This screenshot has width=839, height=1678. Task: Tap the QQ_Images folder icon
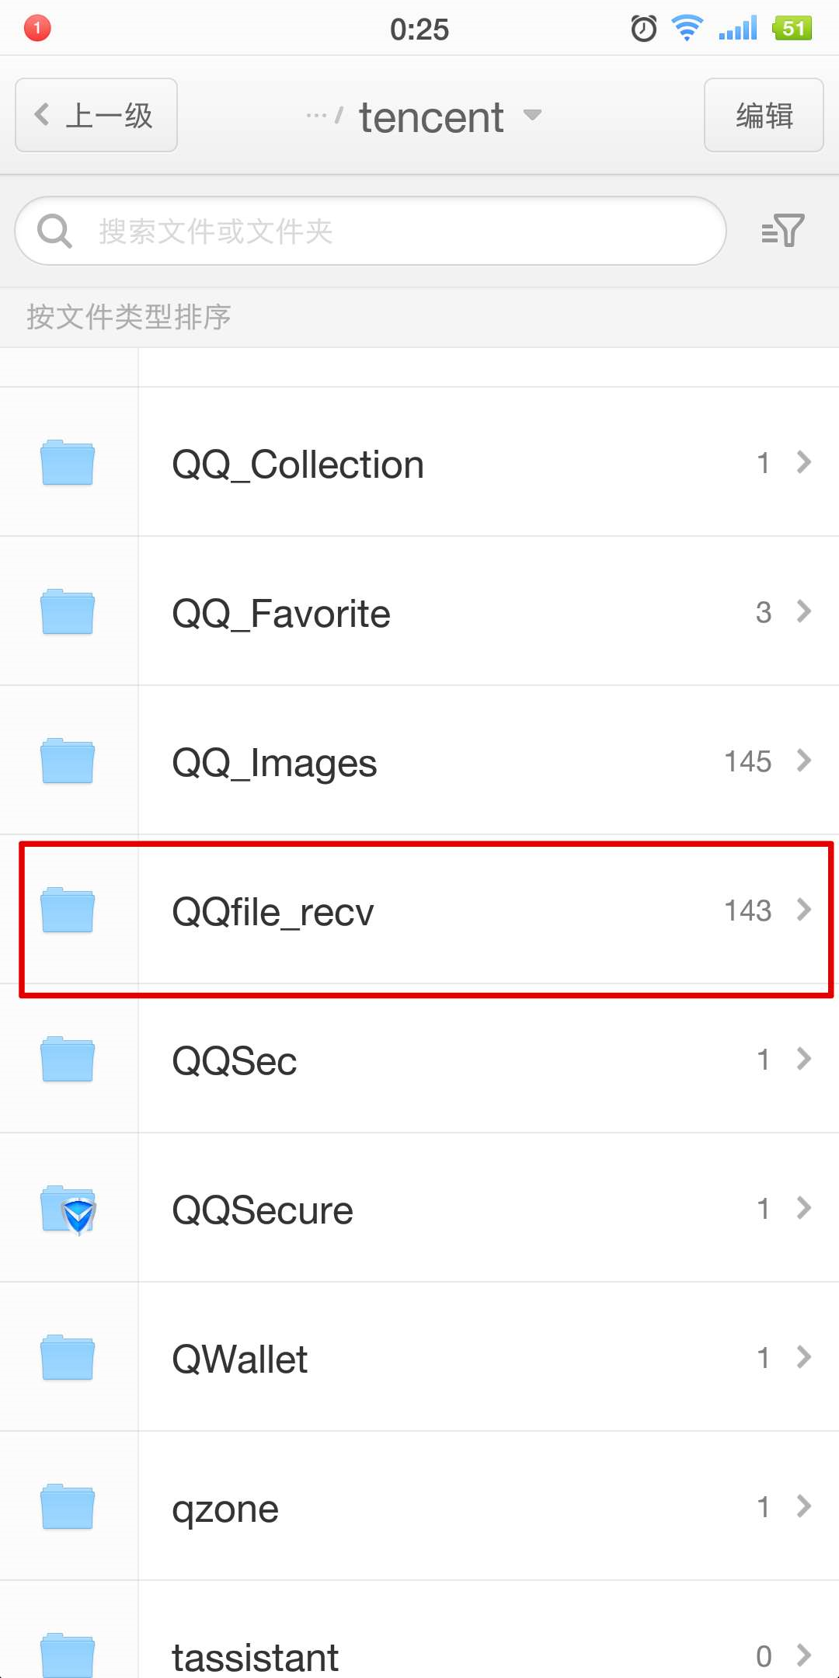pos(68,761)
